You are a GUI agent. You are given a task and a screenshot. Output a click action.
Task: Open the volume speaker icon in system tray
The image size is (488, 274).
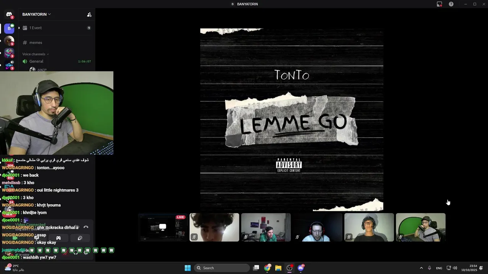[x=455, y=268]
